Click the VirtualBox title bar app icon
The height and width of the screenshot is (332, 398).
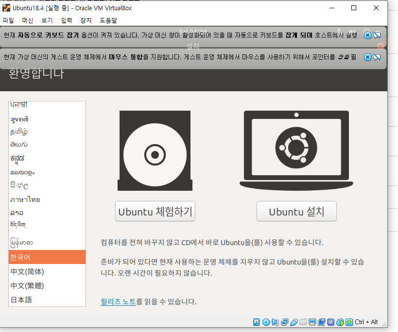click(6, 8)
